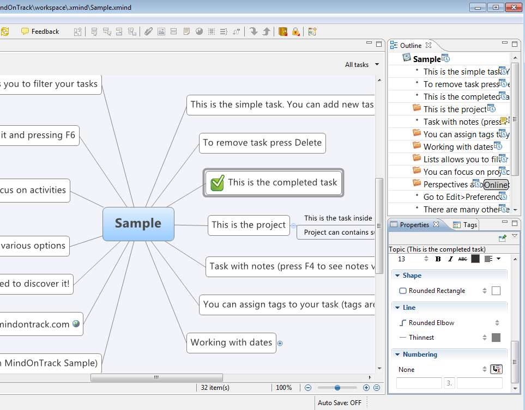Toggle strikethrough text formatting in Properties

463,259
